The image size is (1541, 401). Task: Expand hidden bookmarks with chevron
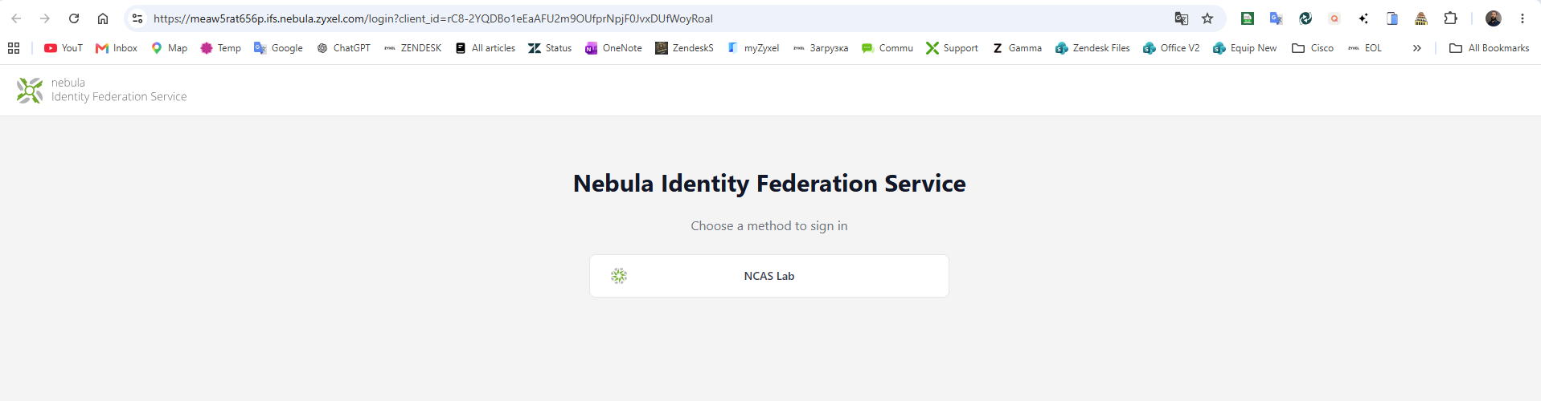coord(1416,48)
